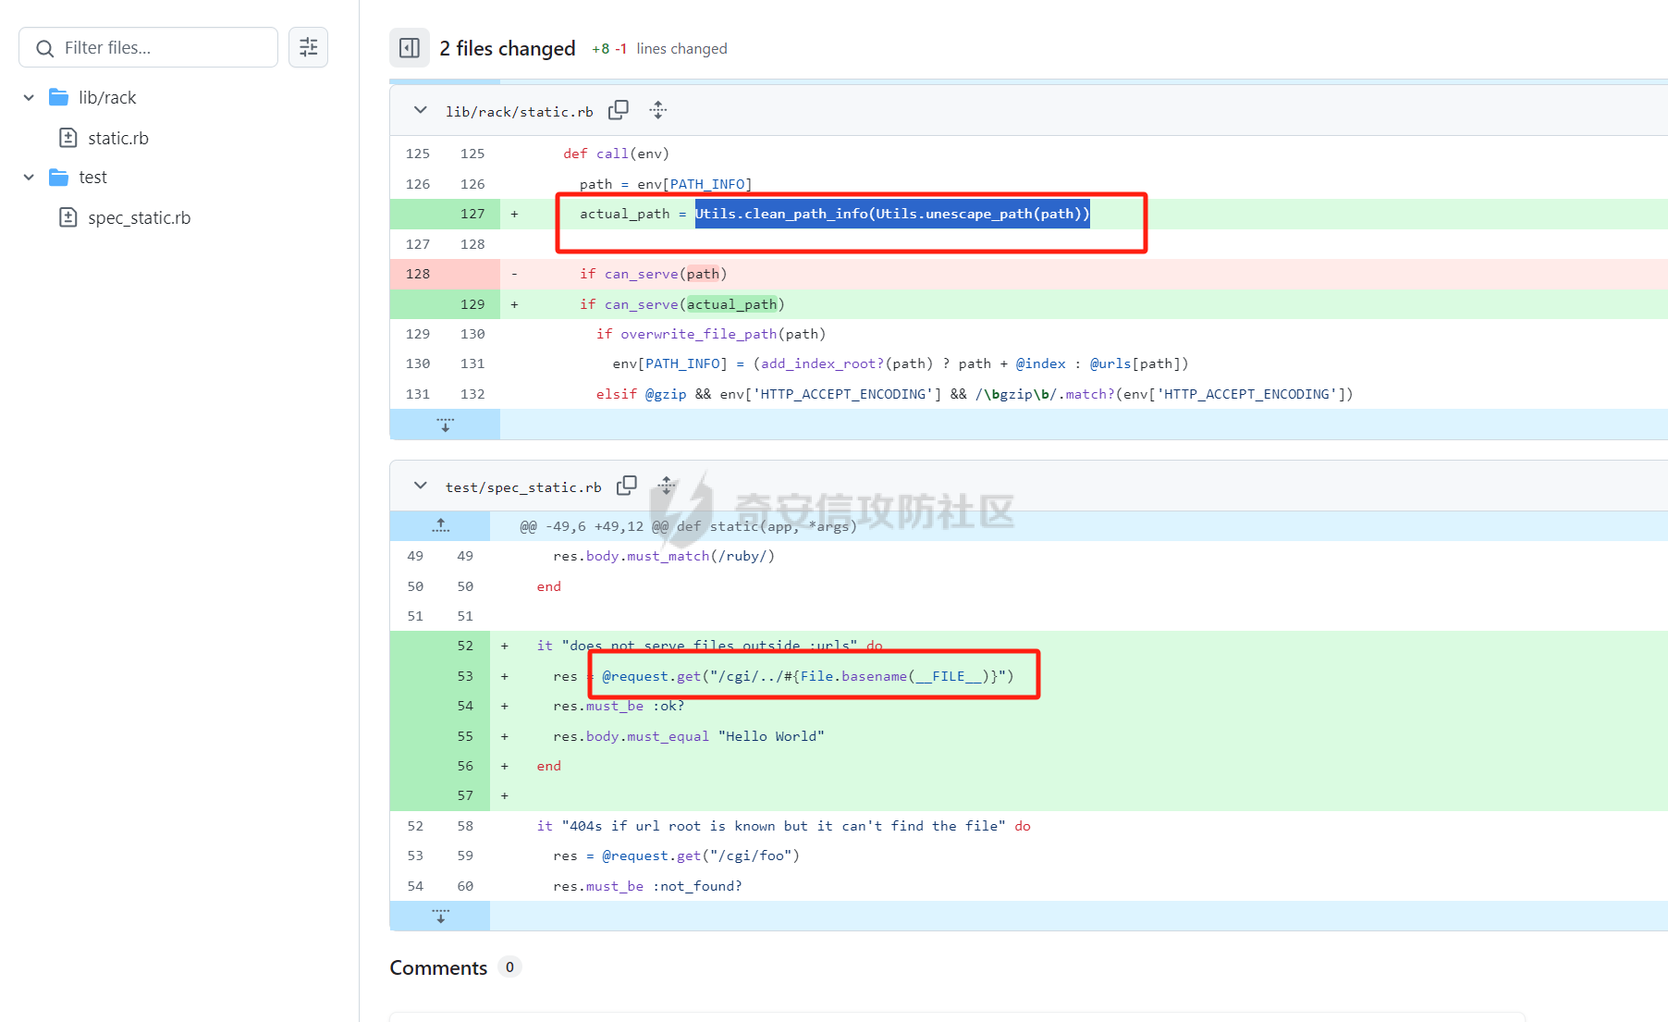Open the file filter options icon

point(309,47)
